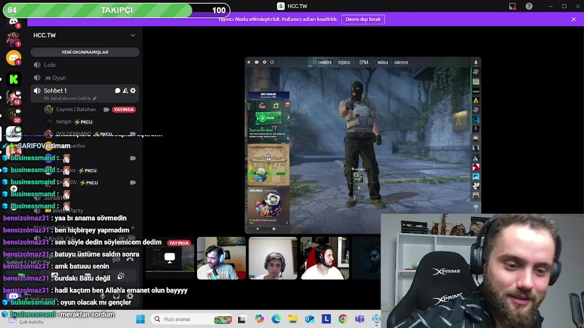Open the sticker capsule news panel
The image size is (584, 328).
click(268, 206)
